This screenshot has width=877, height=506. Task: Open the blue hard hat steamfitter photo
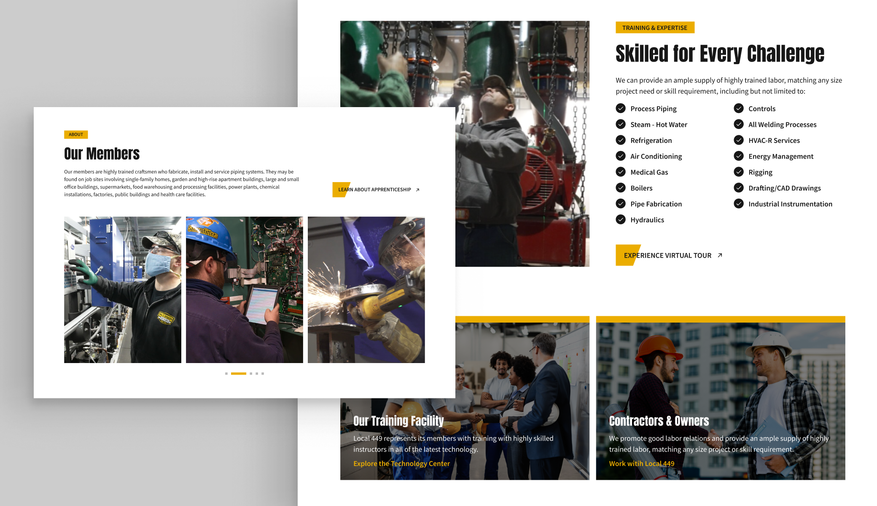point(244,290)
